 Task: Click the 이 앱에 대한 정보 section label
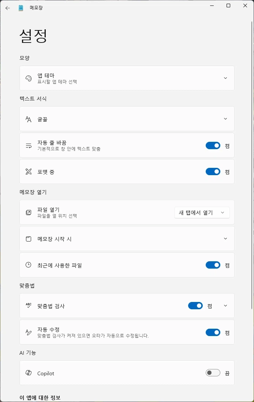tap(40, 397)
